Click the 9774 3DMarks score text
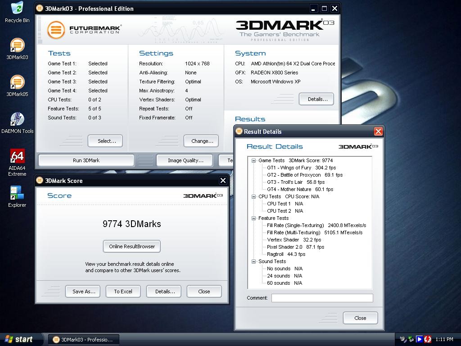 pyautogui.click(x=132, y=224)
